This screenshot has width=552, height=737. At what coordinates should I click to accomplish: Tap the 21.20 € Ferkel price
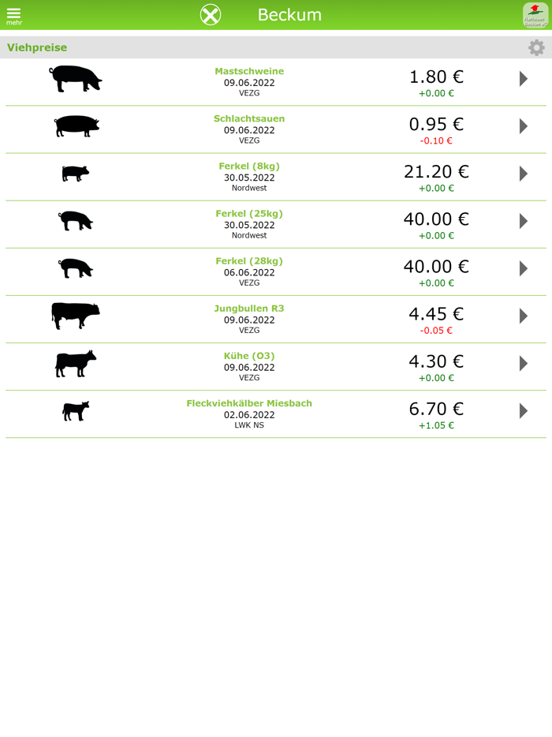coord(436,172)
